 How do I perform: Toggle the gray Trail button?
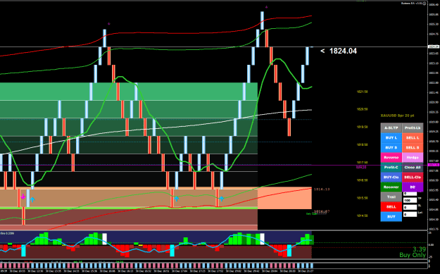tap(391, 197)
